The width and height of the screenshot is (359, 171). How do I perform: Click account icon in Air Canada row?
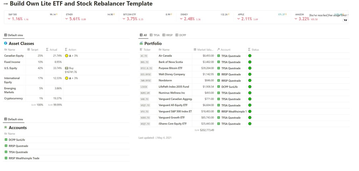click(x=219, y=55)
